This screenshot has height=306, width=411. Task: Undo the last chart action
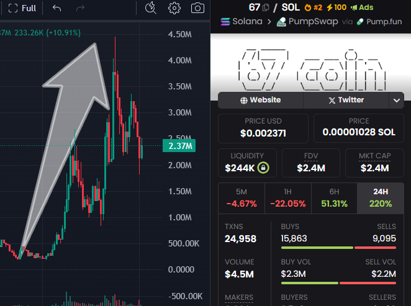[56, 8]
